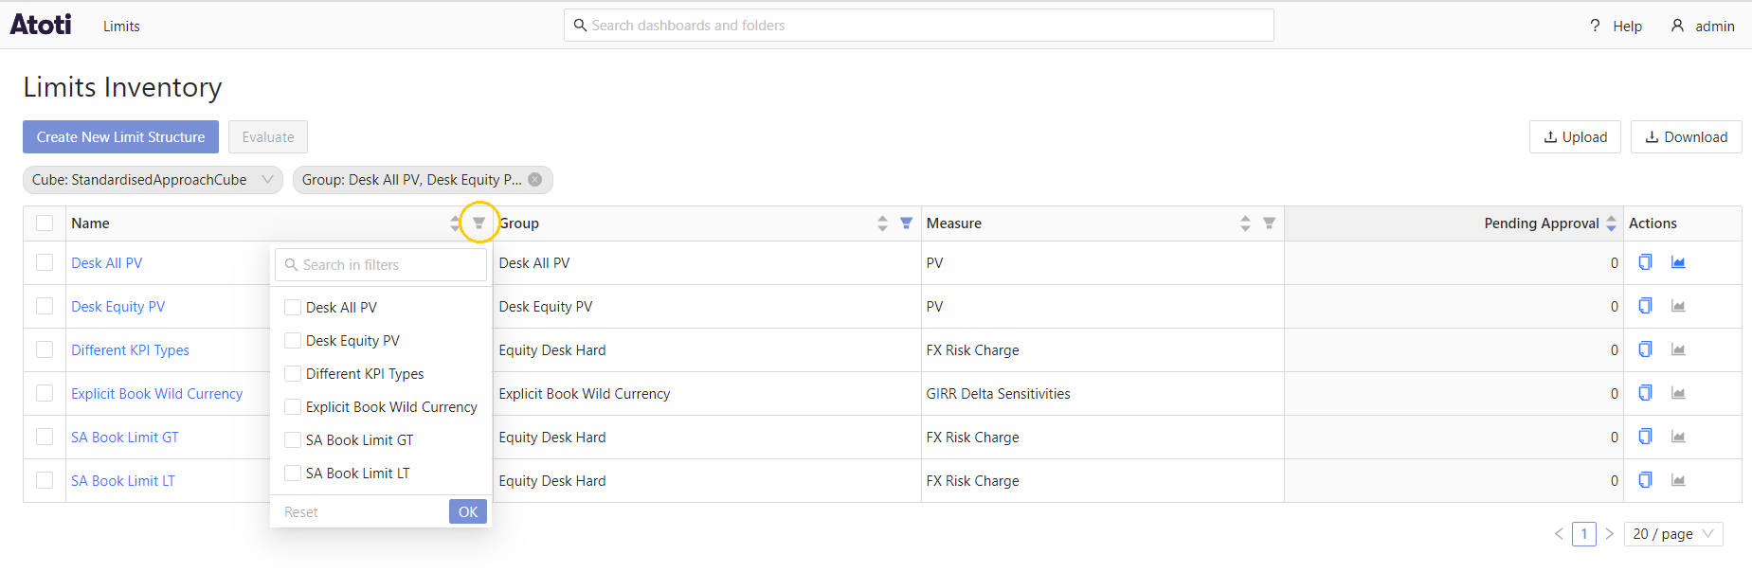Check the SA Book Limit LT row checkbox
Viewport: 1752px width, 572px height.
click(45, 480)
